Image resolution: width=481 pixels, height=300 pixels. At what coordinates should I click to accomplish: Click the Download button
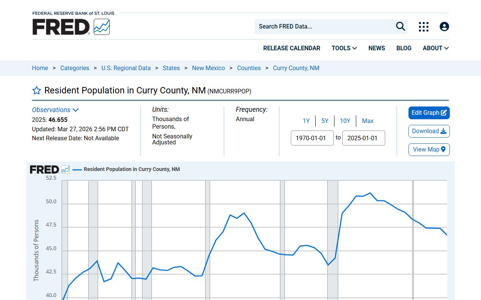click(429, 131)
